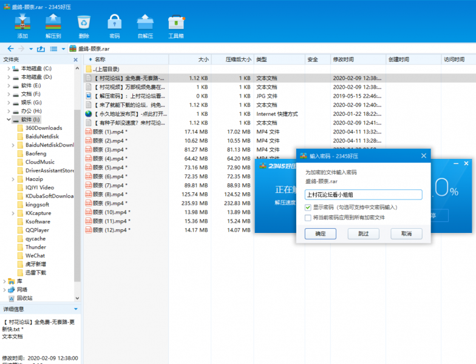Select the CloudMusic folder in tree
The image size is (476, 364).
click(40, 162)
